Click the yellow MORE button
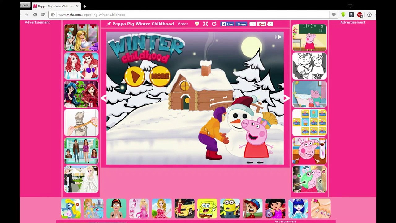 click(x=160, y=76)
